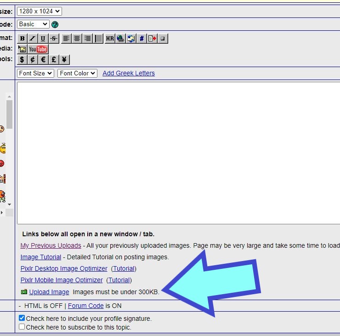The width and height of the screenshot is (340, 336).
Task: Open the Upload Image link
Action: click(x=49, y=292)
